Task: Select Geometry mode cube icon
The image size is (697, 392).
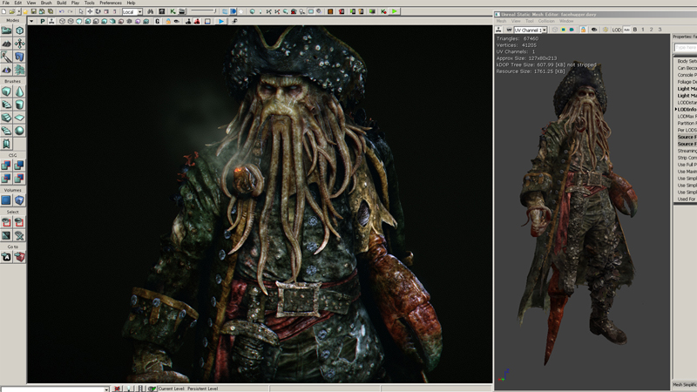Action: tap(19, 30)
